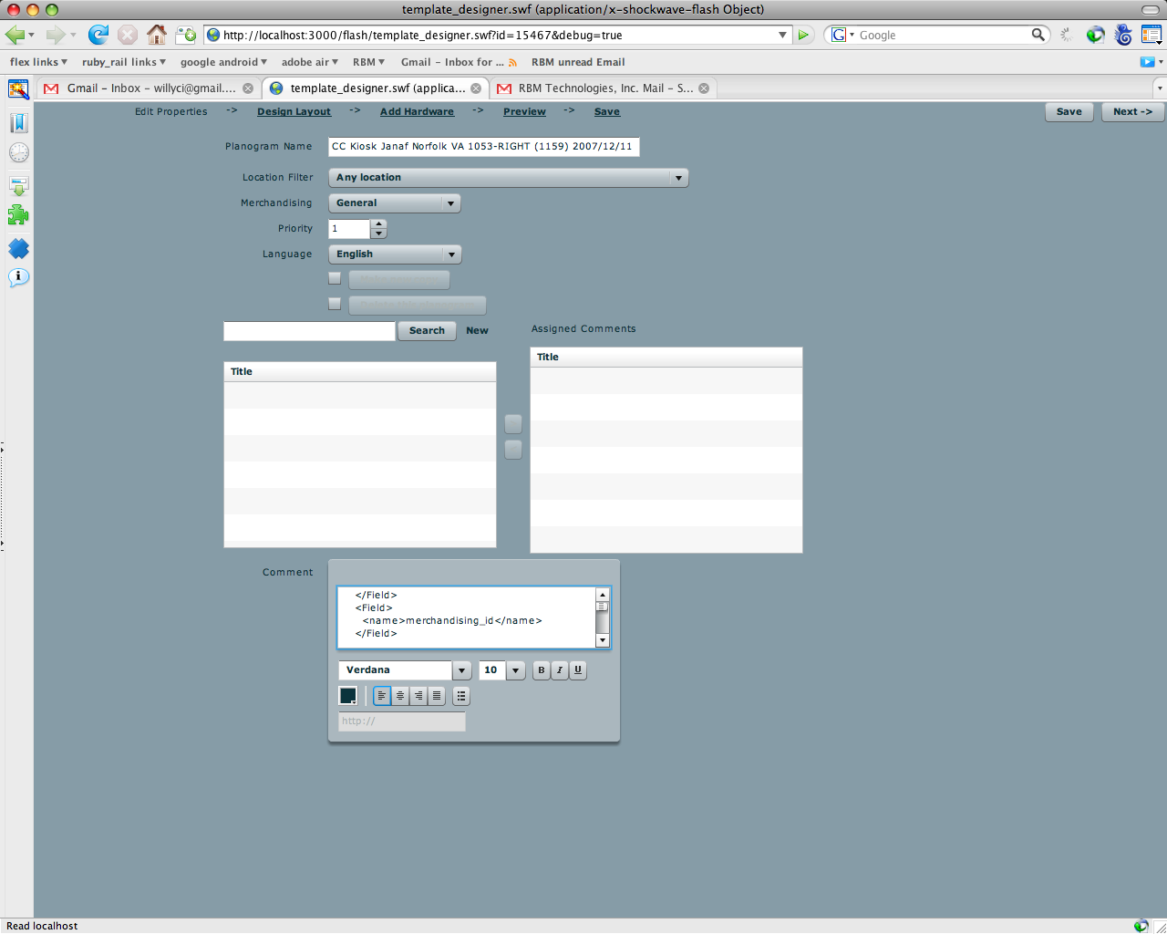The image size is (1167, 934).
Task: Switch to the Design Layout step
Action: tap(294, 111)
